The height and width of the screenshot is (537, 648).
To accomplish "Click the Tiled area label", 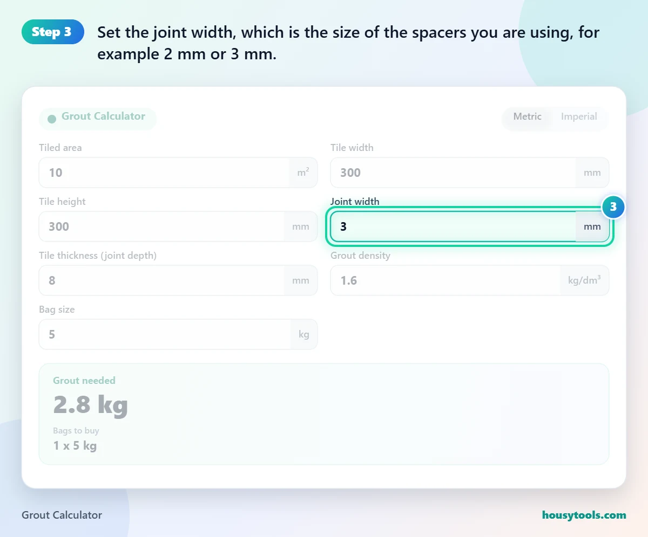I will click(60, 148).
